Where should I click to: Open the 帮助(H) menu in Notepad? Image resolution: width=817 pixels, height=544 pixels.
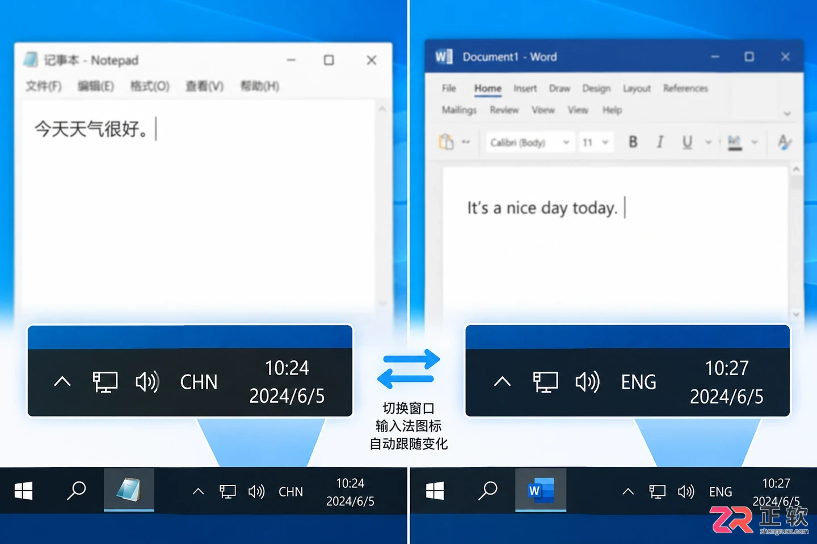coord(260,86)
